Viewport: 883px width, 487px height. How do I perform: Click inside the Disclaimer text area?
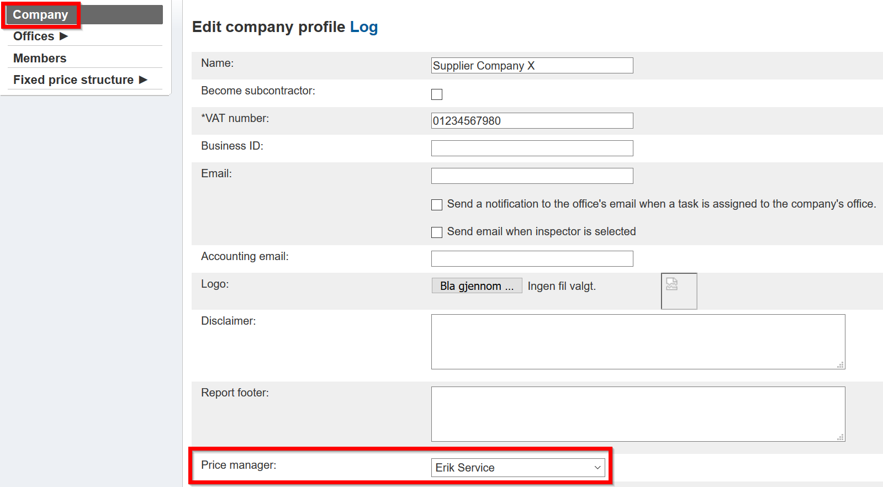pyautogui.click(x=637, y=341)
